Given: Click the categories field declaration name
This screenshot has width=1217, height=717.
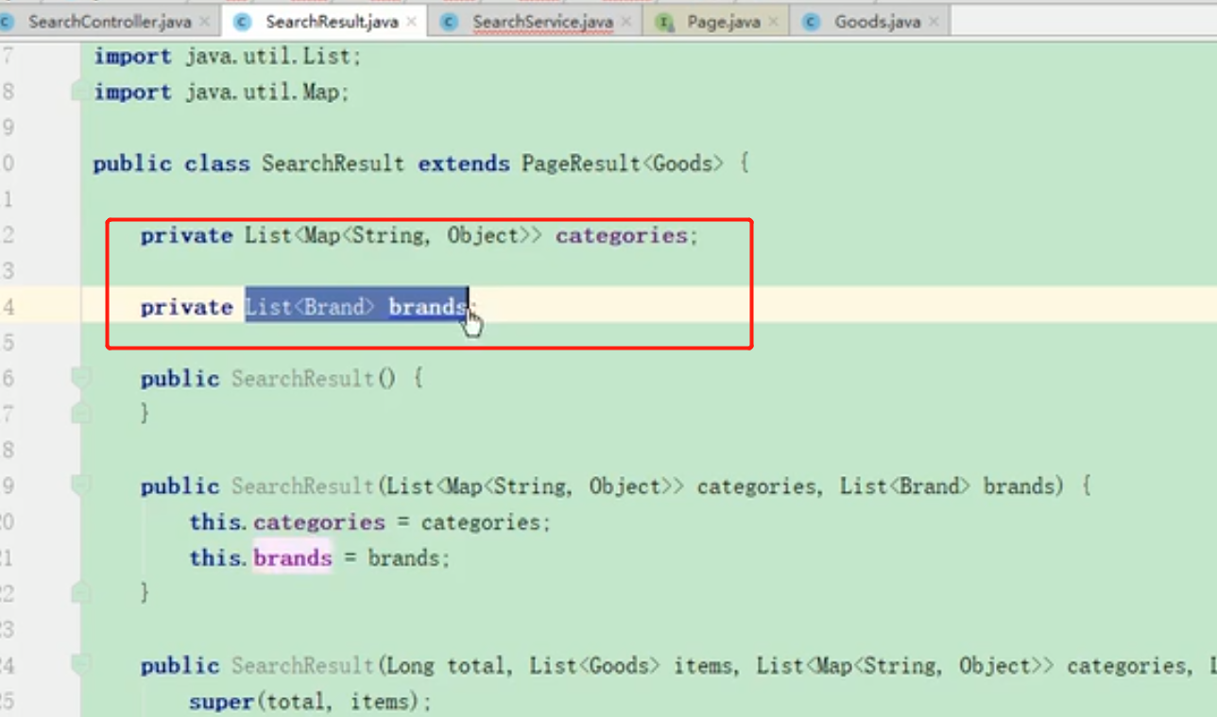Looking at the screenshot, I should pos(622,235).
